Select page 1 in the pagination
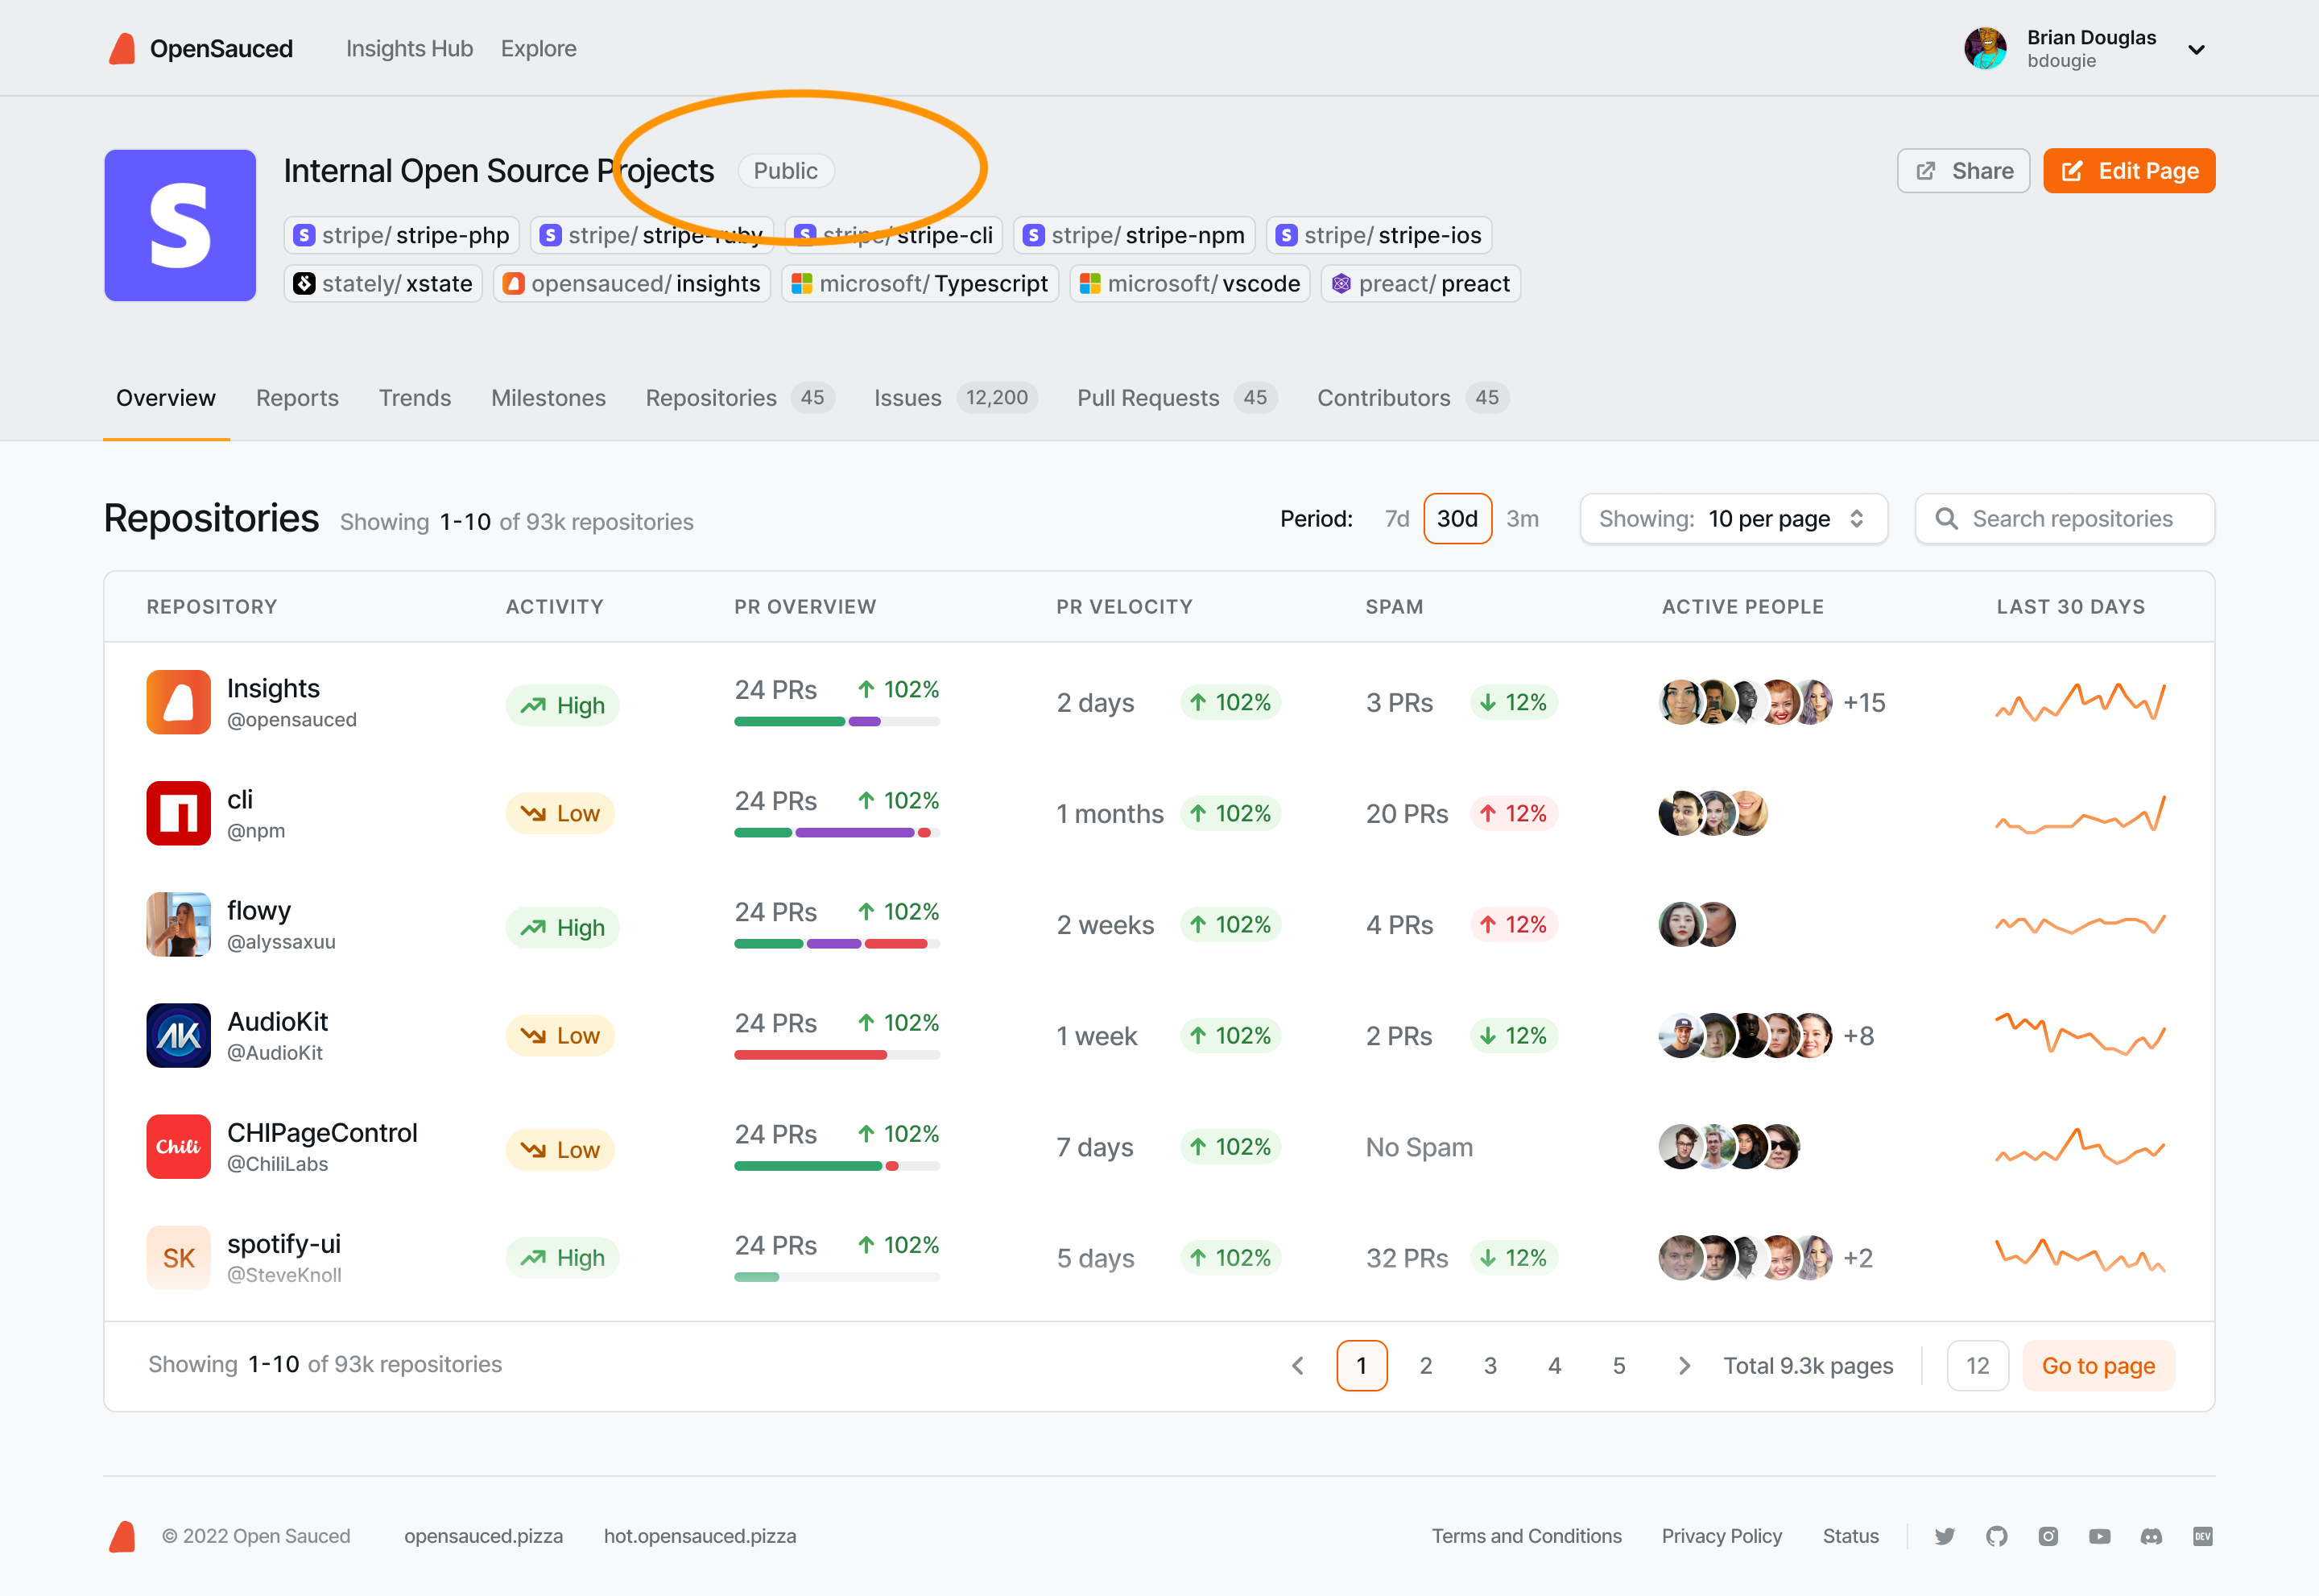Screen dimensions: 2319x1596 (x=1362, y=1365)
